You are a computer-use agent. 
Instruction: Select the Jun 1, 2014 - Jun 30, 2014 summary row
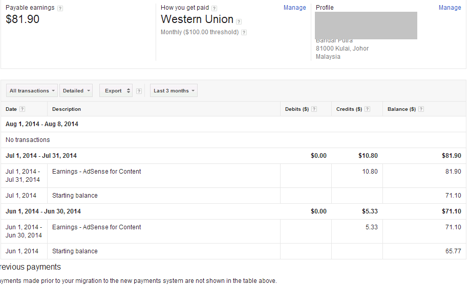pos(43,211)
